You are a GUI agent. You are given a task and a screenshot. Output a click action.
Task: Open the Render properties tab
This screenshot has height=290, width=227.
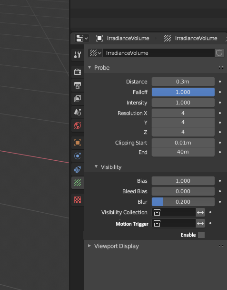point(78,72)
